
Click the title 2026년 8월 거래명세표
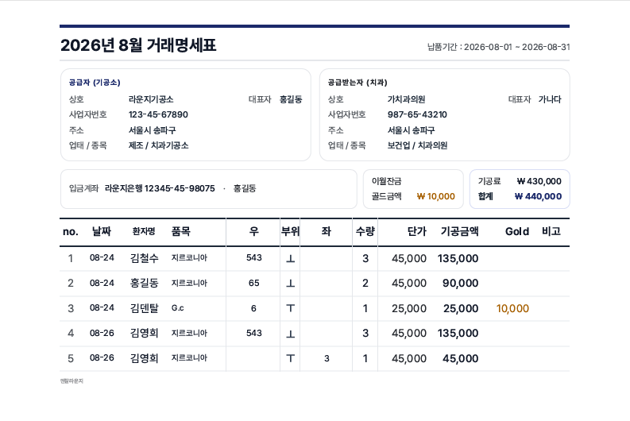click(x=138, y=45)
